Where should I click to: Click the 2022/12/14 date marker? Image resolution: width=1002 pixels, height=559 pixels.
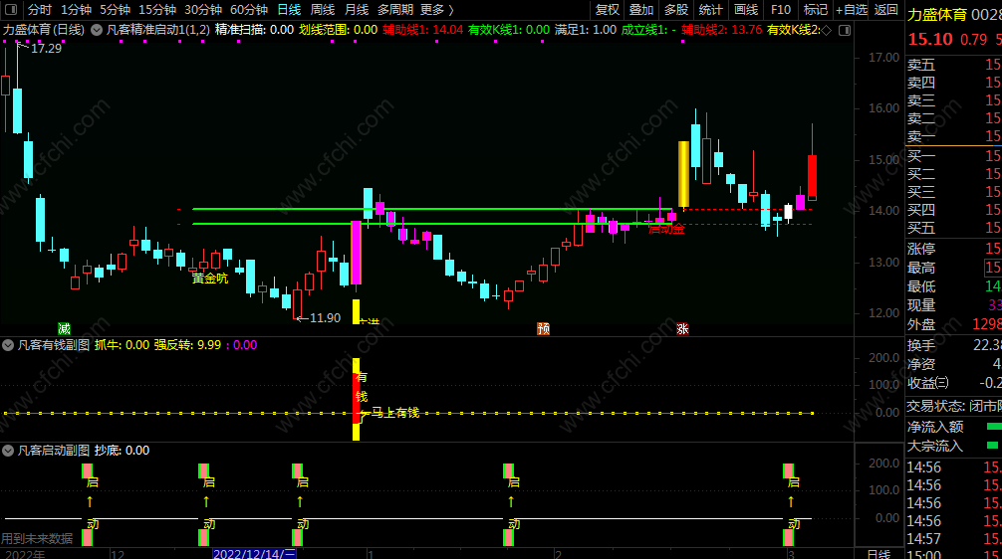click(x=254, y=553)
